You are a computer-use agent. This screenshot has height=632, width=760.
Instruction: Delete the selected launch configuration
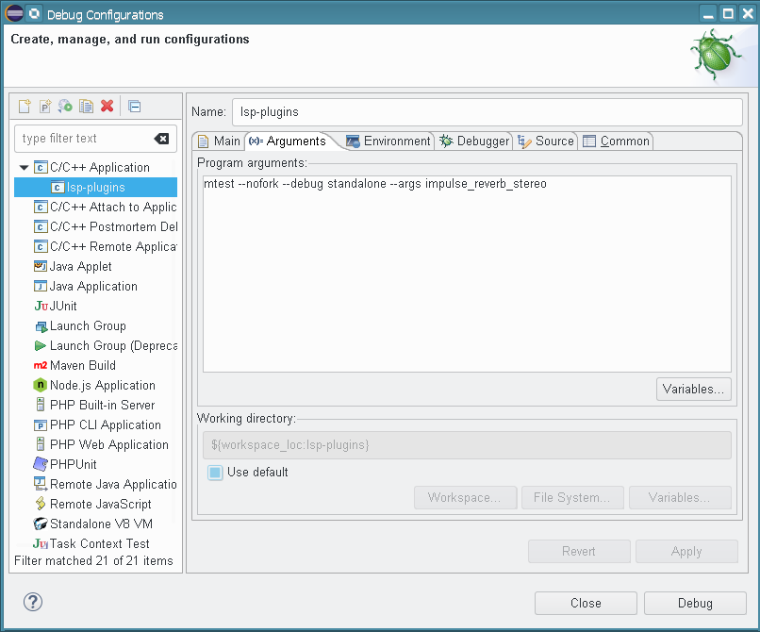pyautogui.click(x=107, y=106)
